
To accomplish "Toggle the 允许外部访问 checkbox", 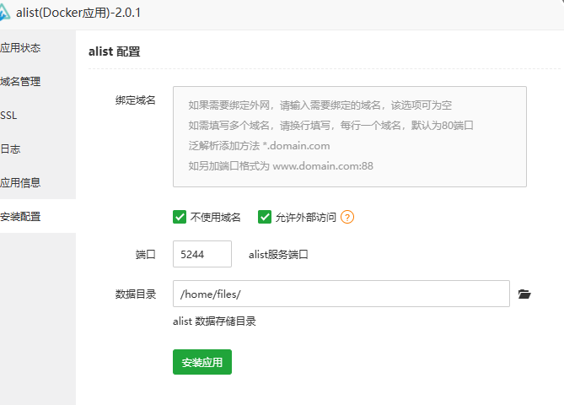I will point(265,217).
